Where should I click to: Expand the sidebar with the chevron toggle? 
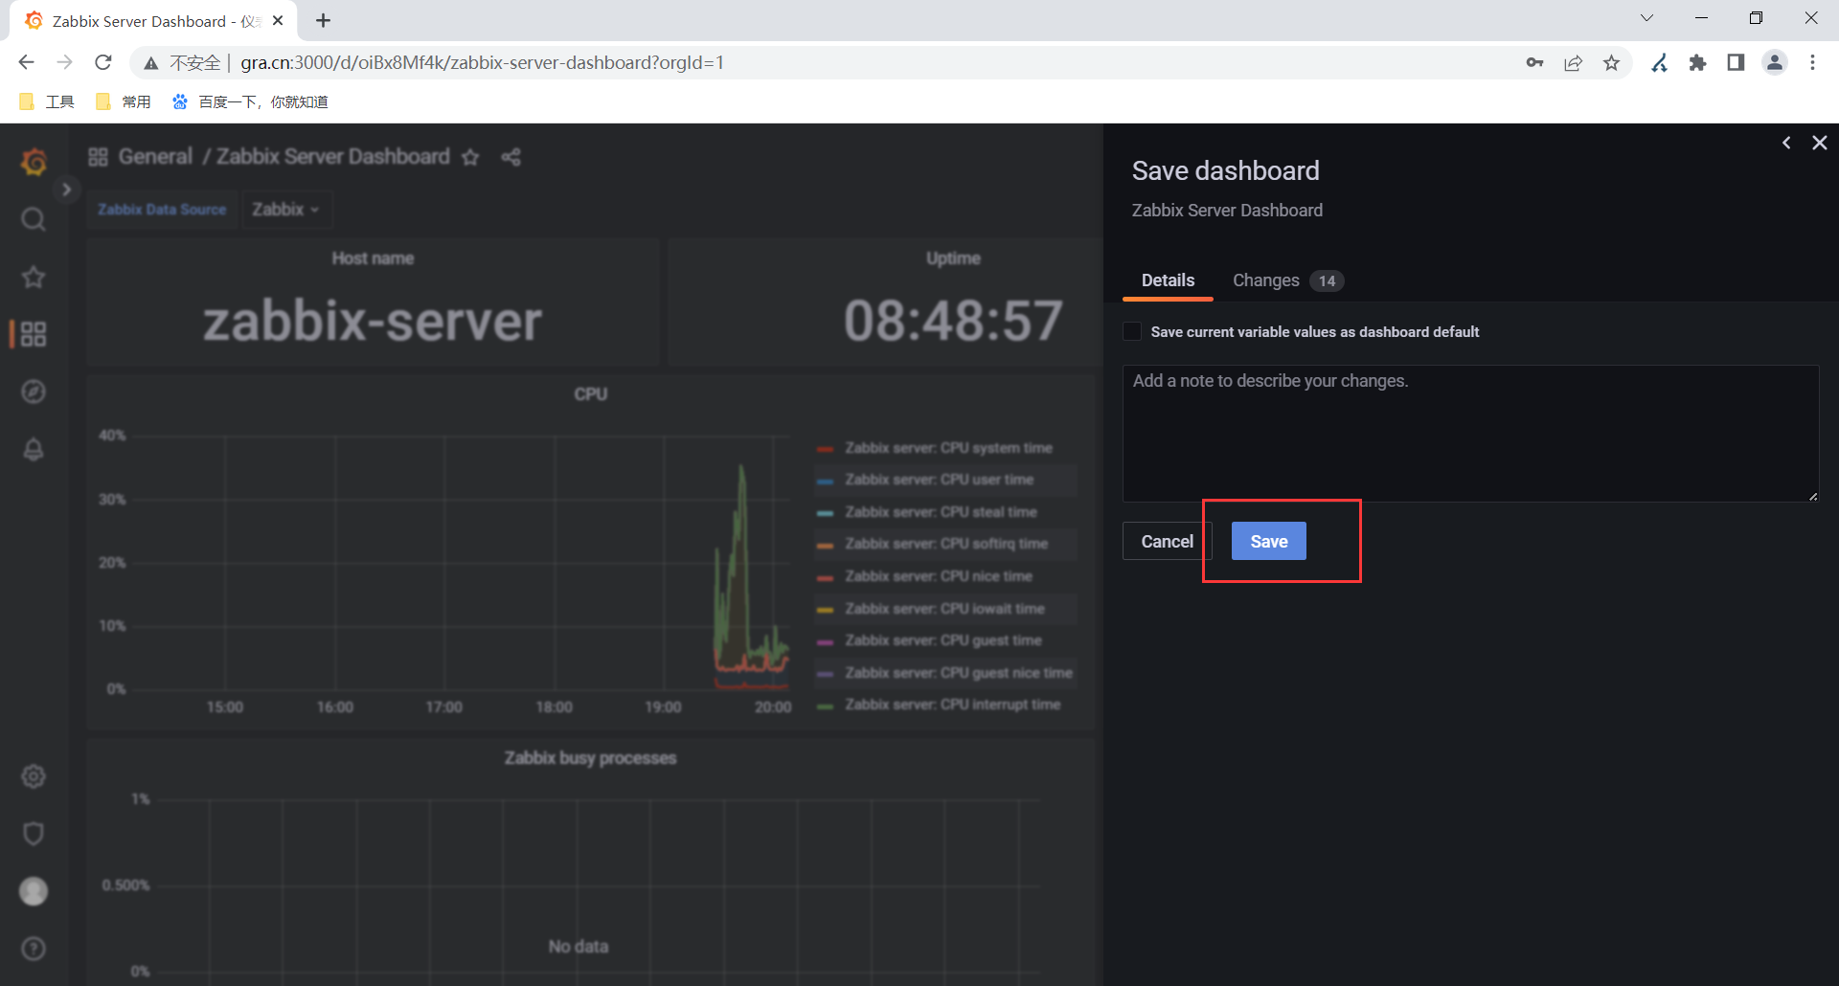point(66,190)
